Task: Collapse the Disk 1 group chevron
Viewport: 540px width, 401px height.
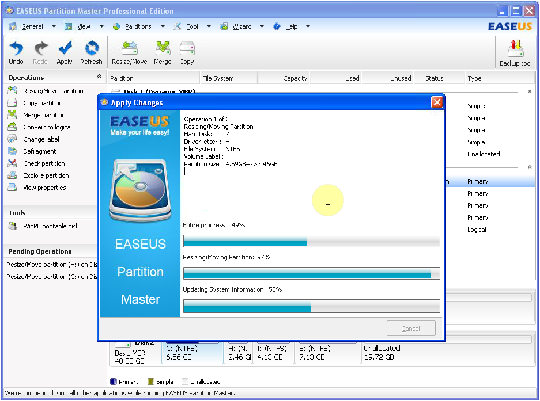Action: click(x=530, y=91)
